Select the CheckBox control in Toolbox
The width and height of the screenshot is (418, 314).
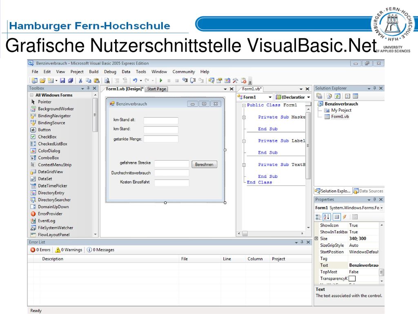[x=47, y=137]
